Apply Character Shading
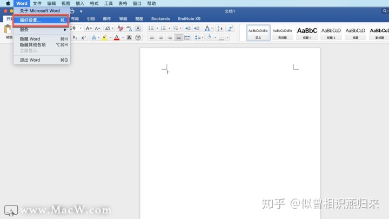Image resolution: width=389 pixels, height=219 pixels. (129, 37)
